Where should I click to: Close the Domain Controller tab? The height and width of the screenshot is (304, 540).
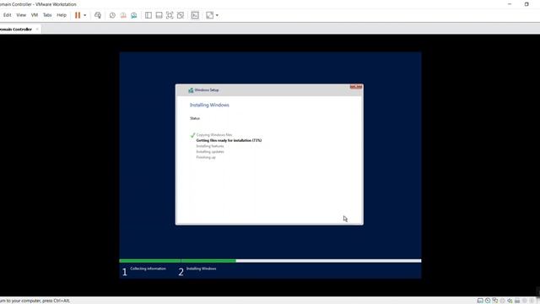click(x=37, y=30)
